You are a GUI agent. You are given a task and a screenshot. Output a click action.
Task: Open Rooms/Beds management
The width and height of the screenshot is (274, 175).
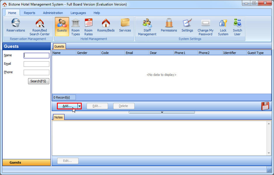point(106,26)
